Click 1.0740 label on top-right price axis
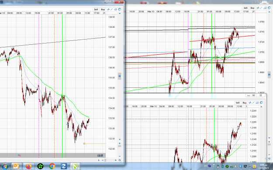Screen dimensions: 273x170 click(x=261, y=32)
